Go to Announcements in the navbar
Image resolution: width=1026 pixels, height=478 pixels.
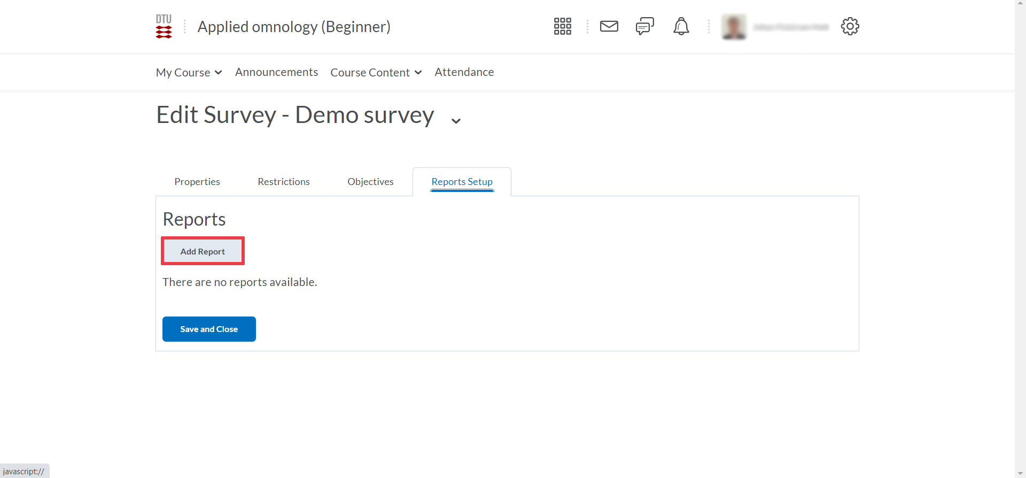pos(276,72)
